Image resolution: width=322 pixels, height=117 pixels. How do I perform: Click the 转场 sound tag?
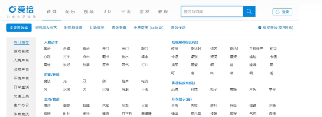pos(175,48)
